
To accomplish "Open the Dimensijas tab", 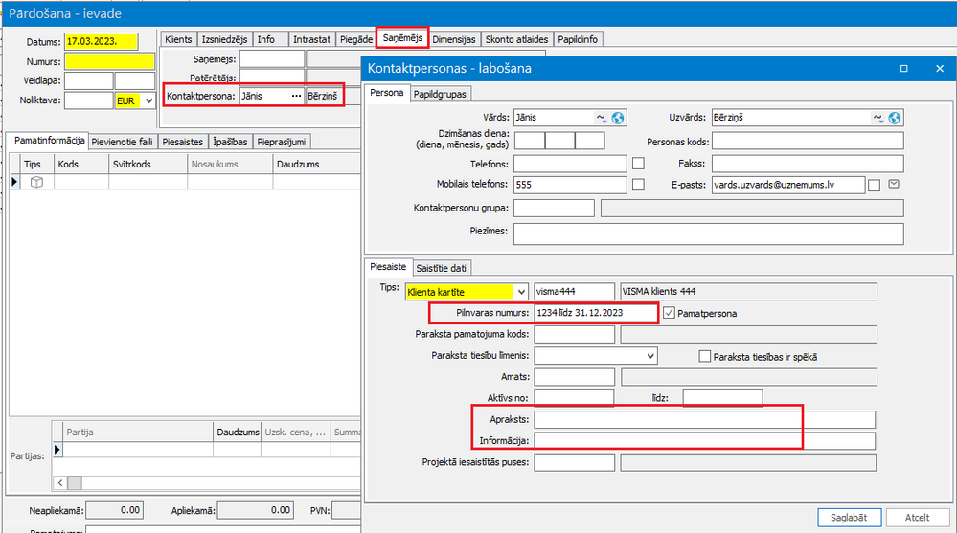I will tap(453, 39).
